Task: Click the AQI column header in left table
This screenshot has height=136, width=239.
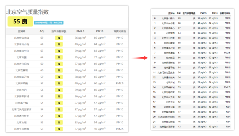Action: tap(42, 31)
